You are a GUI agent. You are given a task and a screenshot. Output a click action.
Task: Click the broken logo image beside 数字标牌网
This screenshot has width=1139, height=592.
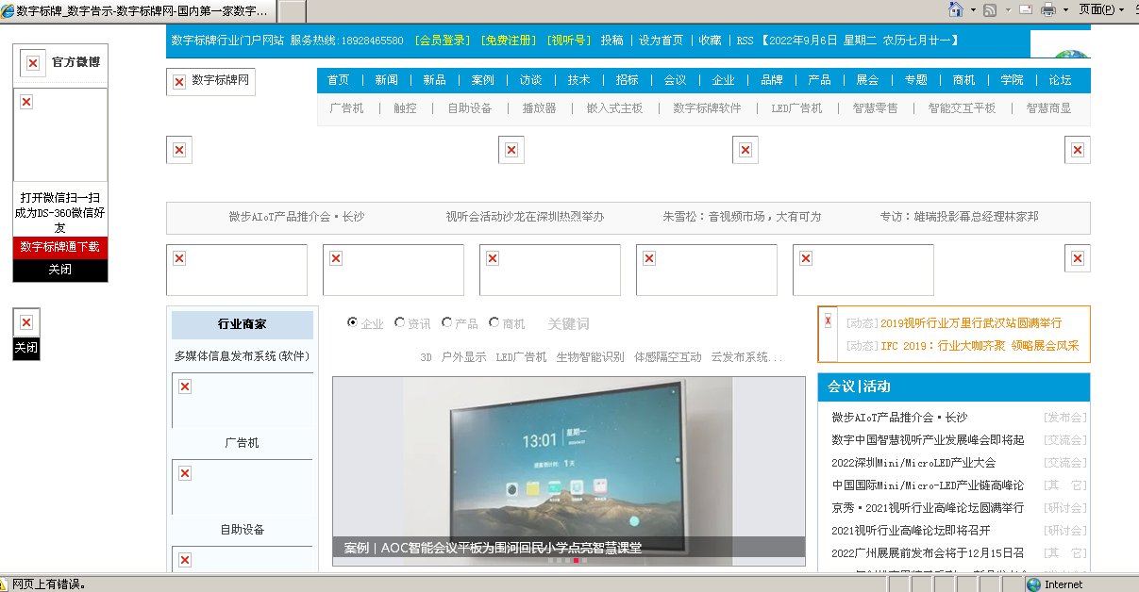click(179, 82)
